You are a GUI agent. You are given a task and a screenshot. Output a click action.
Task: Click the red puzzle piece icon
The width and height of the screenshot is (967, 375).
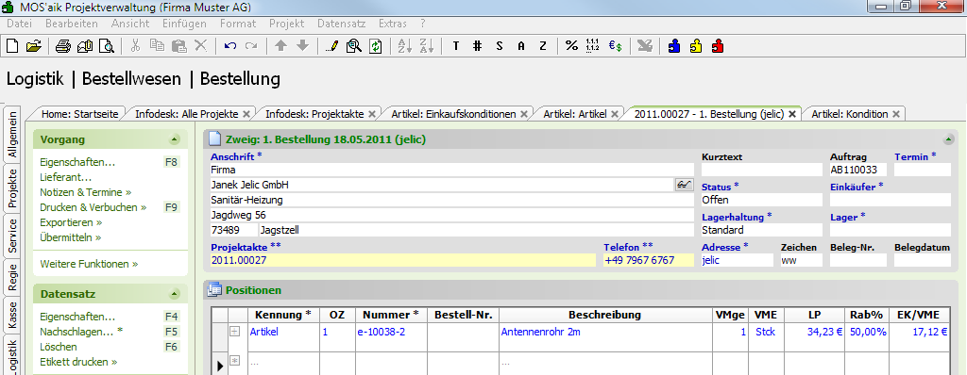point(718,45)
